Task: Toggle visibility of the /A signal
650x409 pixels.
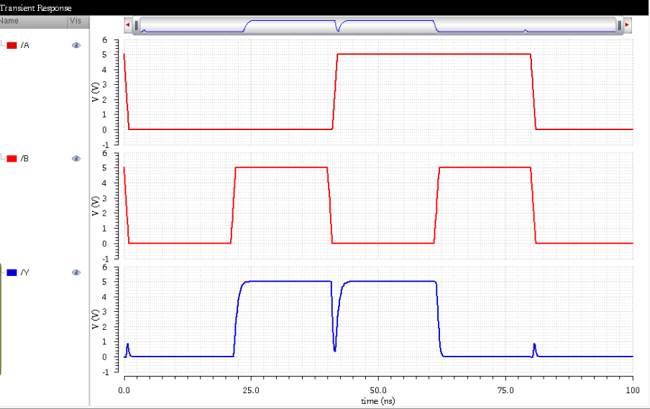Action: click(76, 45)
